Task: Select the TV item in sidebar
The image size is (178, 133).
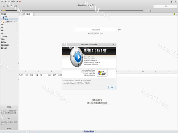Action: click(x=2, y=33)
